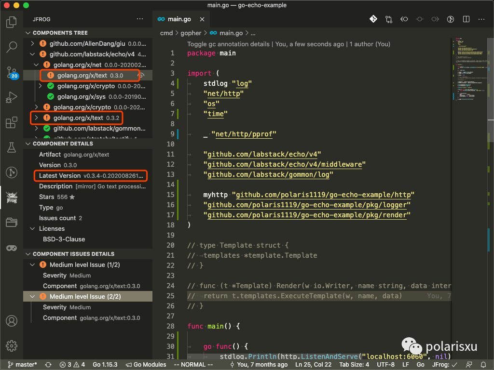Image resolution: width=494 pixels, height=370 pixels.
Task: Click the diamond git icon in editor toolbar
Action: click(x=373, y=19)
